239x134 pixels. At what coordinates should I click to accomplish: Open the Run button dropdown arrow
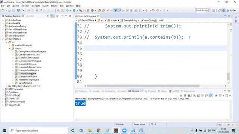click(x=77, y=10)
